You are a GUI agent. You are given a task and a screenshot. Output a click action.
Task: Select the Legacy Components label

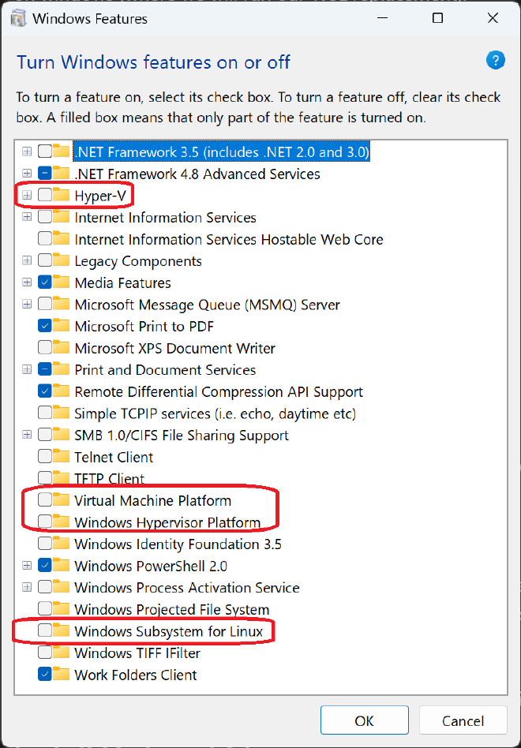point(138,261)
